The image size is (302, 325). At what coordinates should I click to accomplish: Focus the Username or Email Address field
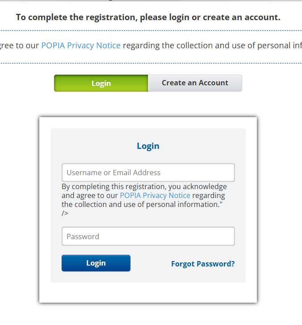click(x=148, y=173)
